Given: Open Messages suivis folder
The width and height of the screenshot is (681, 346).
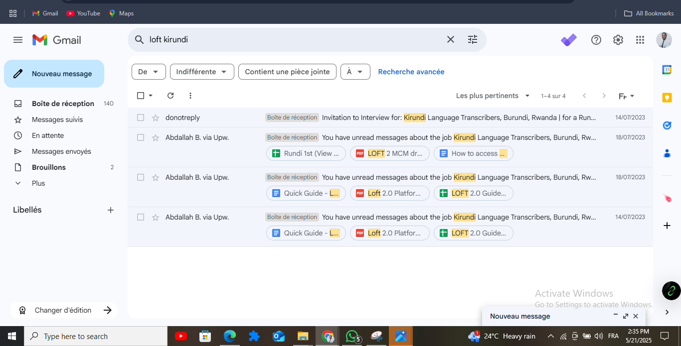Looking at the screenshot, I should 57,119.
